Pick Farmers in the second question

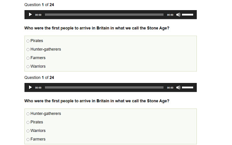pyautogui.click(x=28, y=140)
